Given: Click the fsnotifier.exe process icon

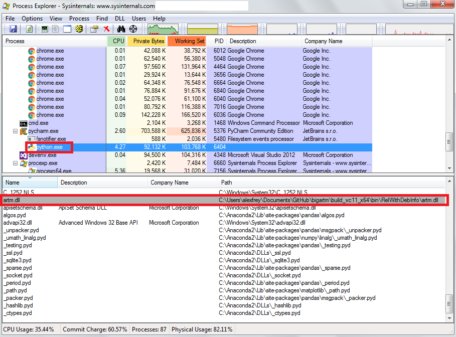Looking at the screenshot, I should pyautogui.click(x=32, y=139).
